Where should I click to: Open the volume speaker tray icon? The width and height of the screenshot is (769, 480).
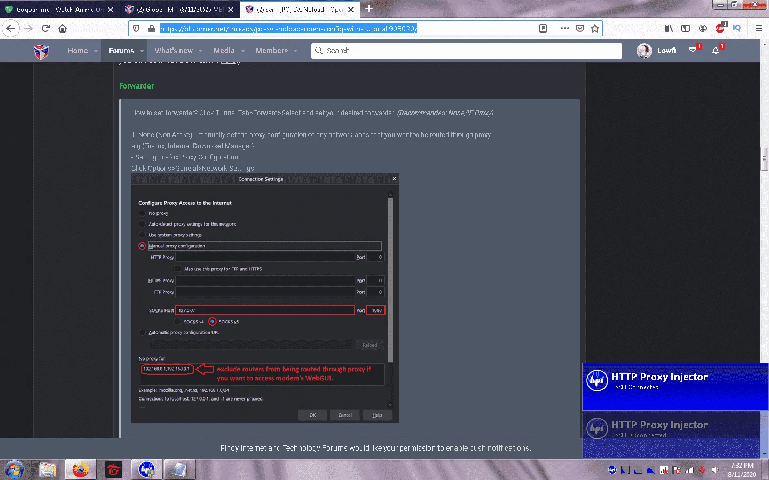pos(715,470)
